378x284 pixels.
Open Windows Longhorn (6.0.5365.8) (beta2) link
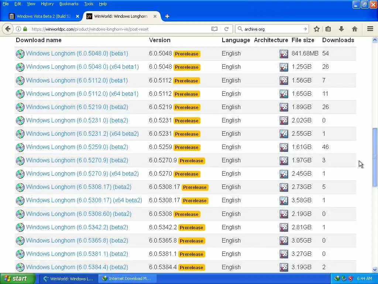point(77,240)
